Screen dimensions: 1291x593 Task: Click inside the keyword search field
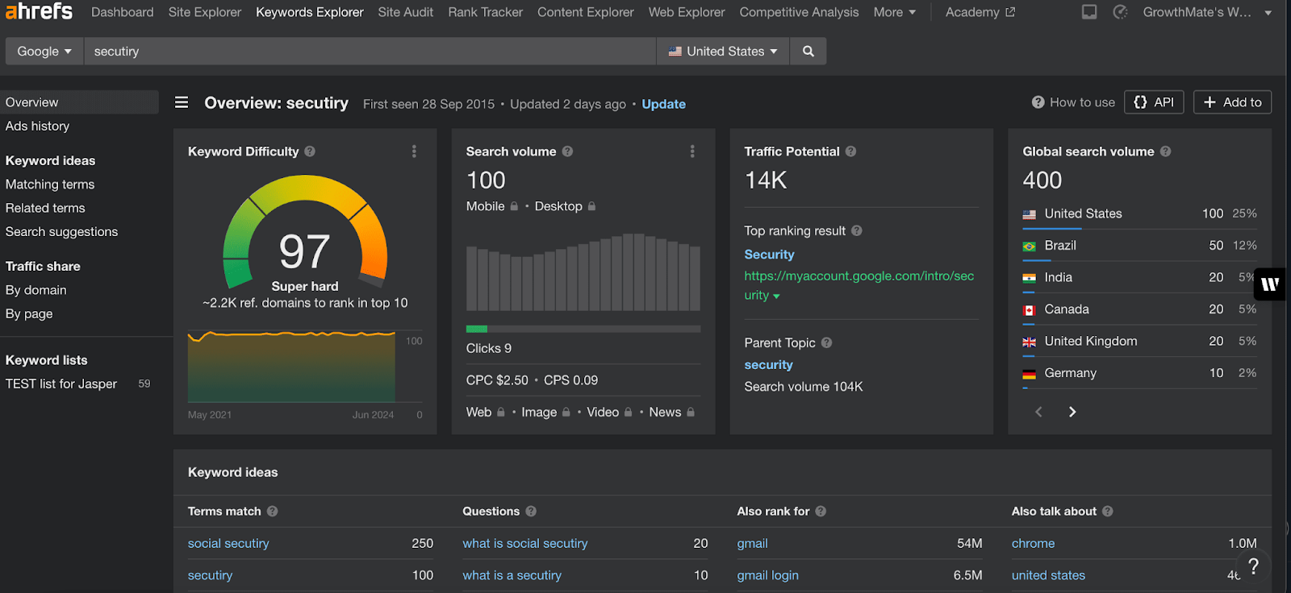370,52
